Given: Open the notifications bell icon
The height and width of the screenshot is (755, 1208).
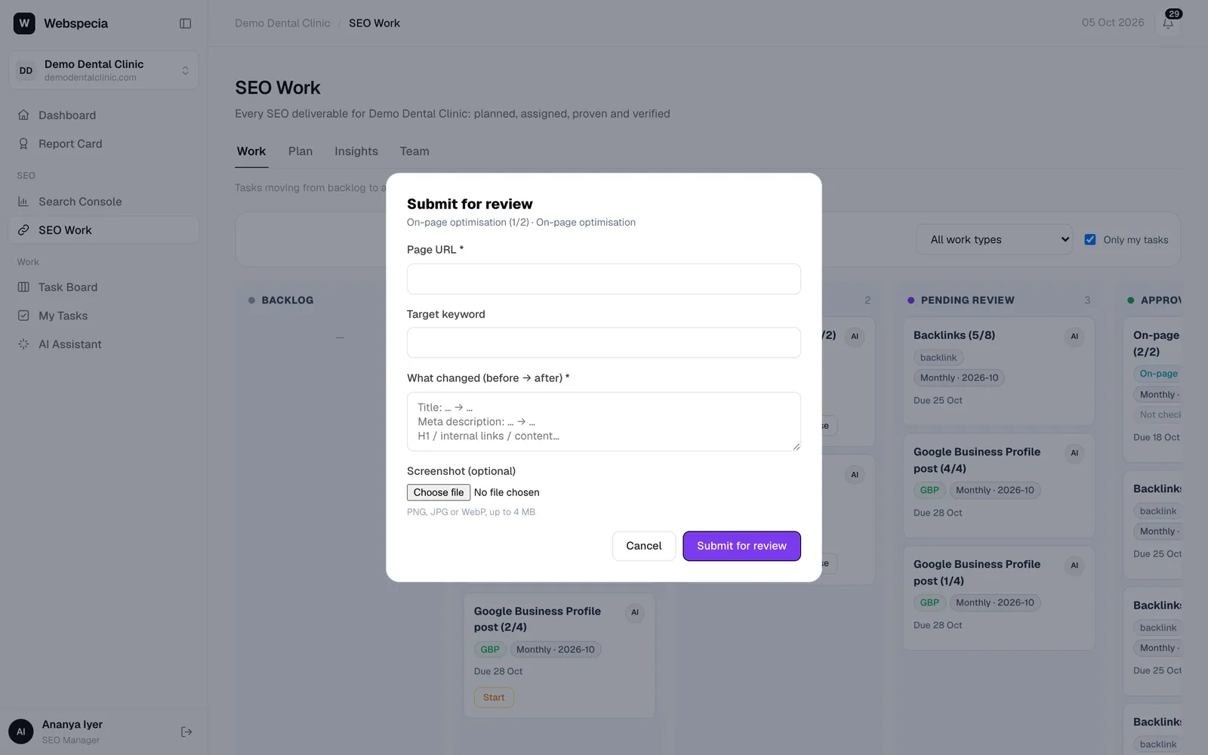Looking at the screenshot, I should pos(1168,23).
